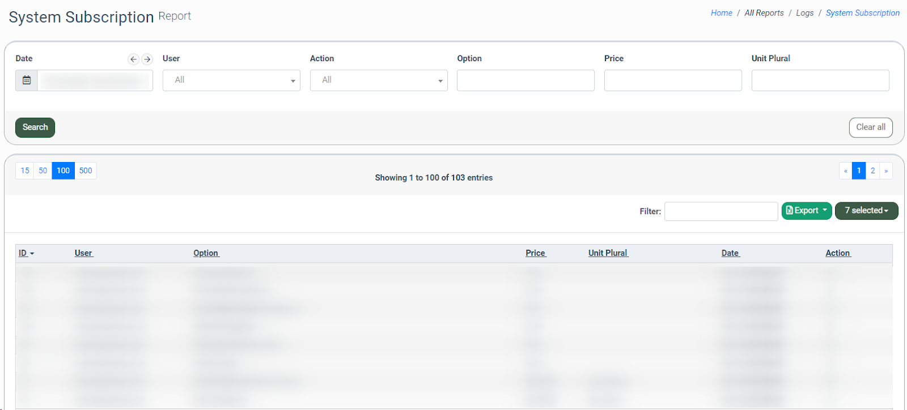
Task: Sort table by ID column header
Action: point(23,253)
